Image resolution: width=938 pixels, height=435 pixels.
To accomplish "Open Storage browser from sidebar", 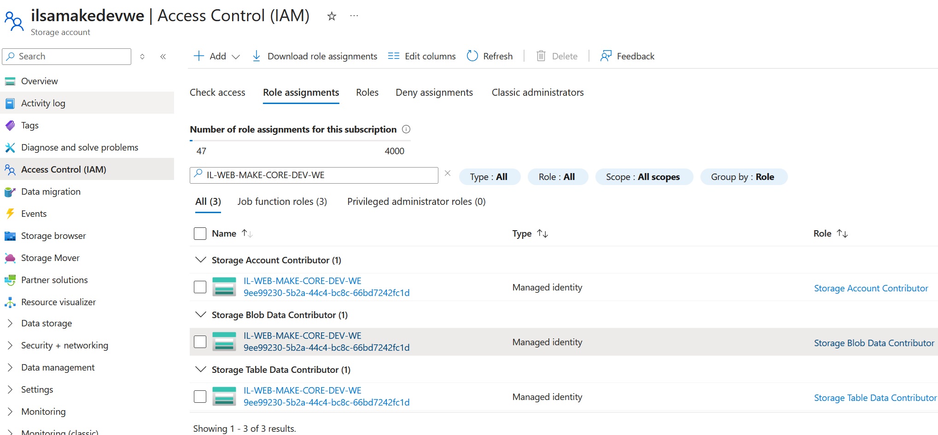I will click(x=53, y=236).
